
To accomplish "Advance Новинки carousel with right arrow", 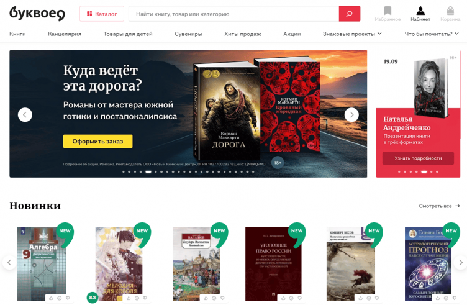I will click(460, 262).
